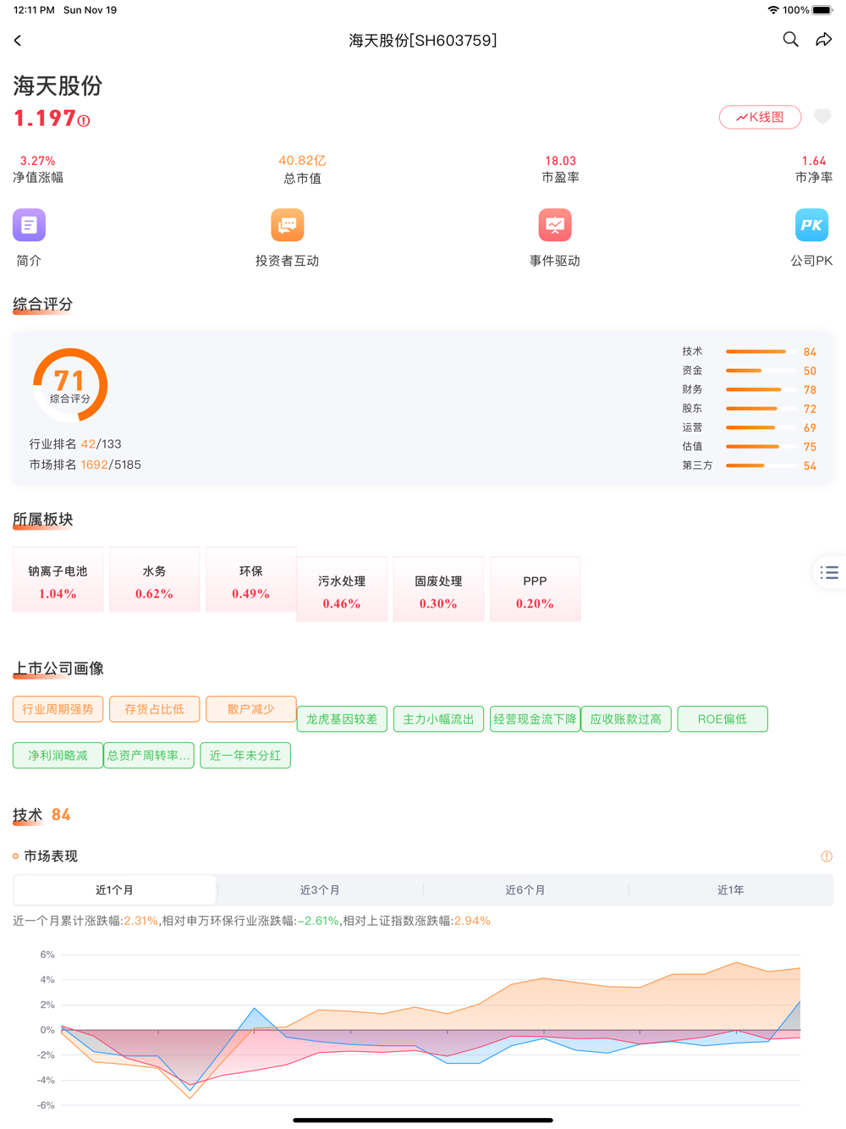This screenshot has height=1129, width=846.
Task: Open the 钠离子电池 sector card
Action: click(x=58, y=580)
